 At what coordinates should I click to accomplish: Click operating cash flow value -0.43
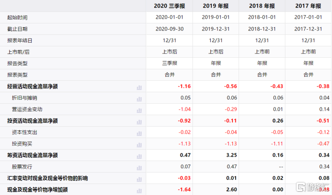coord(277,87)
